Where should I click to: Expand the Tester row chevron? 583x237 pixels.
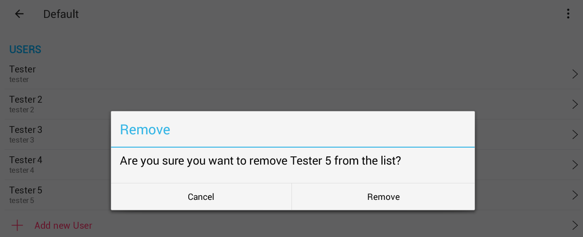(575, 74)
